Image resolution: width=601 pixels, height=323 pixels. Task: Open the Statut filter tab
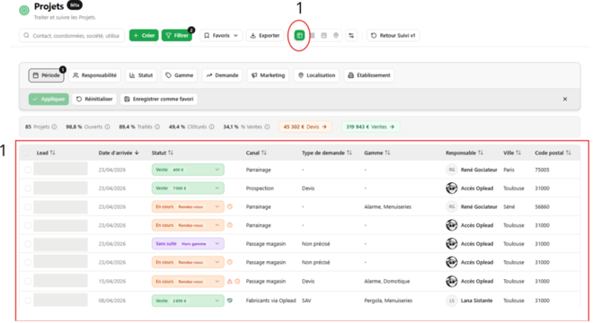pyautogui.click(x=141, y=75)
